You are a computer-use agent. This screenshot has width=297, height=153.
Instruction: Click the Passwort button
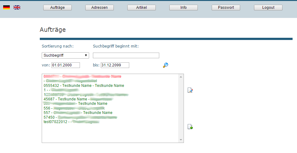pos(226,8)
